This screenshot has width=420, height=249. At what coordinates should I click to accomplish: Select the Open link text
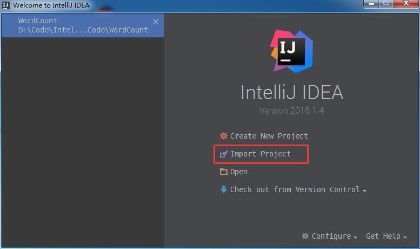[x=239, y=172]
